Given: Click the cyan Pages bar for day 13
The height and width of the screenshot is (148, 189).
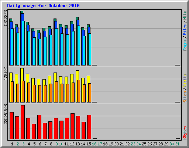Looking at the screenshot, I should 79,46.
